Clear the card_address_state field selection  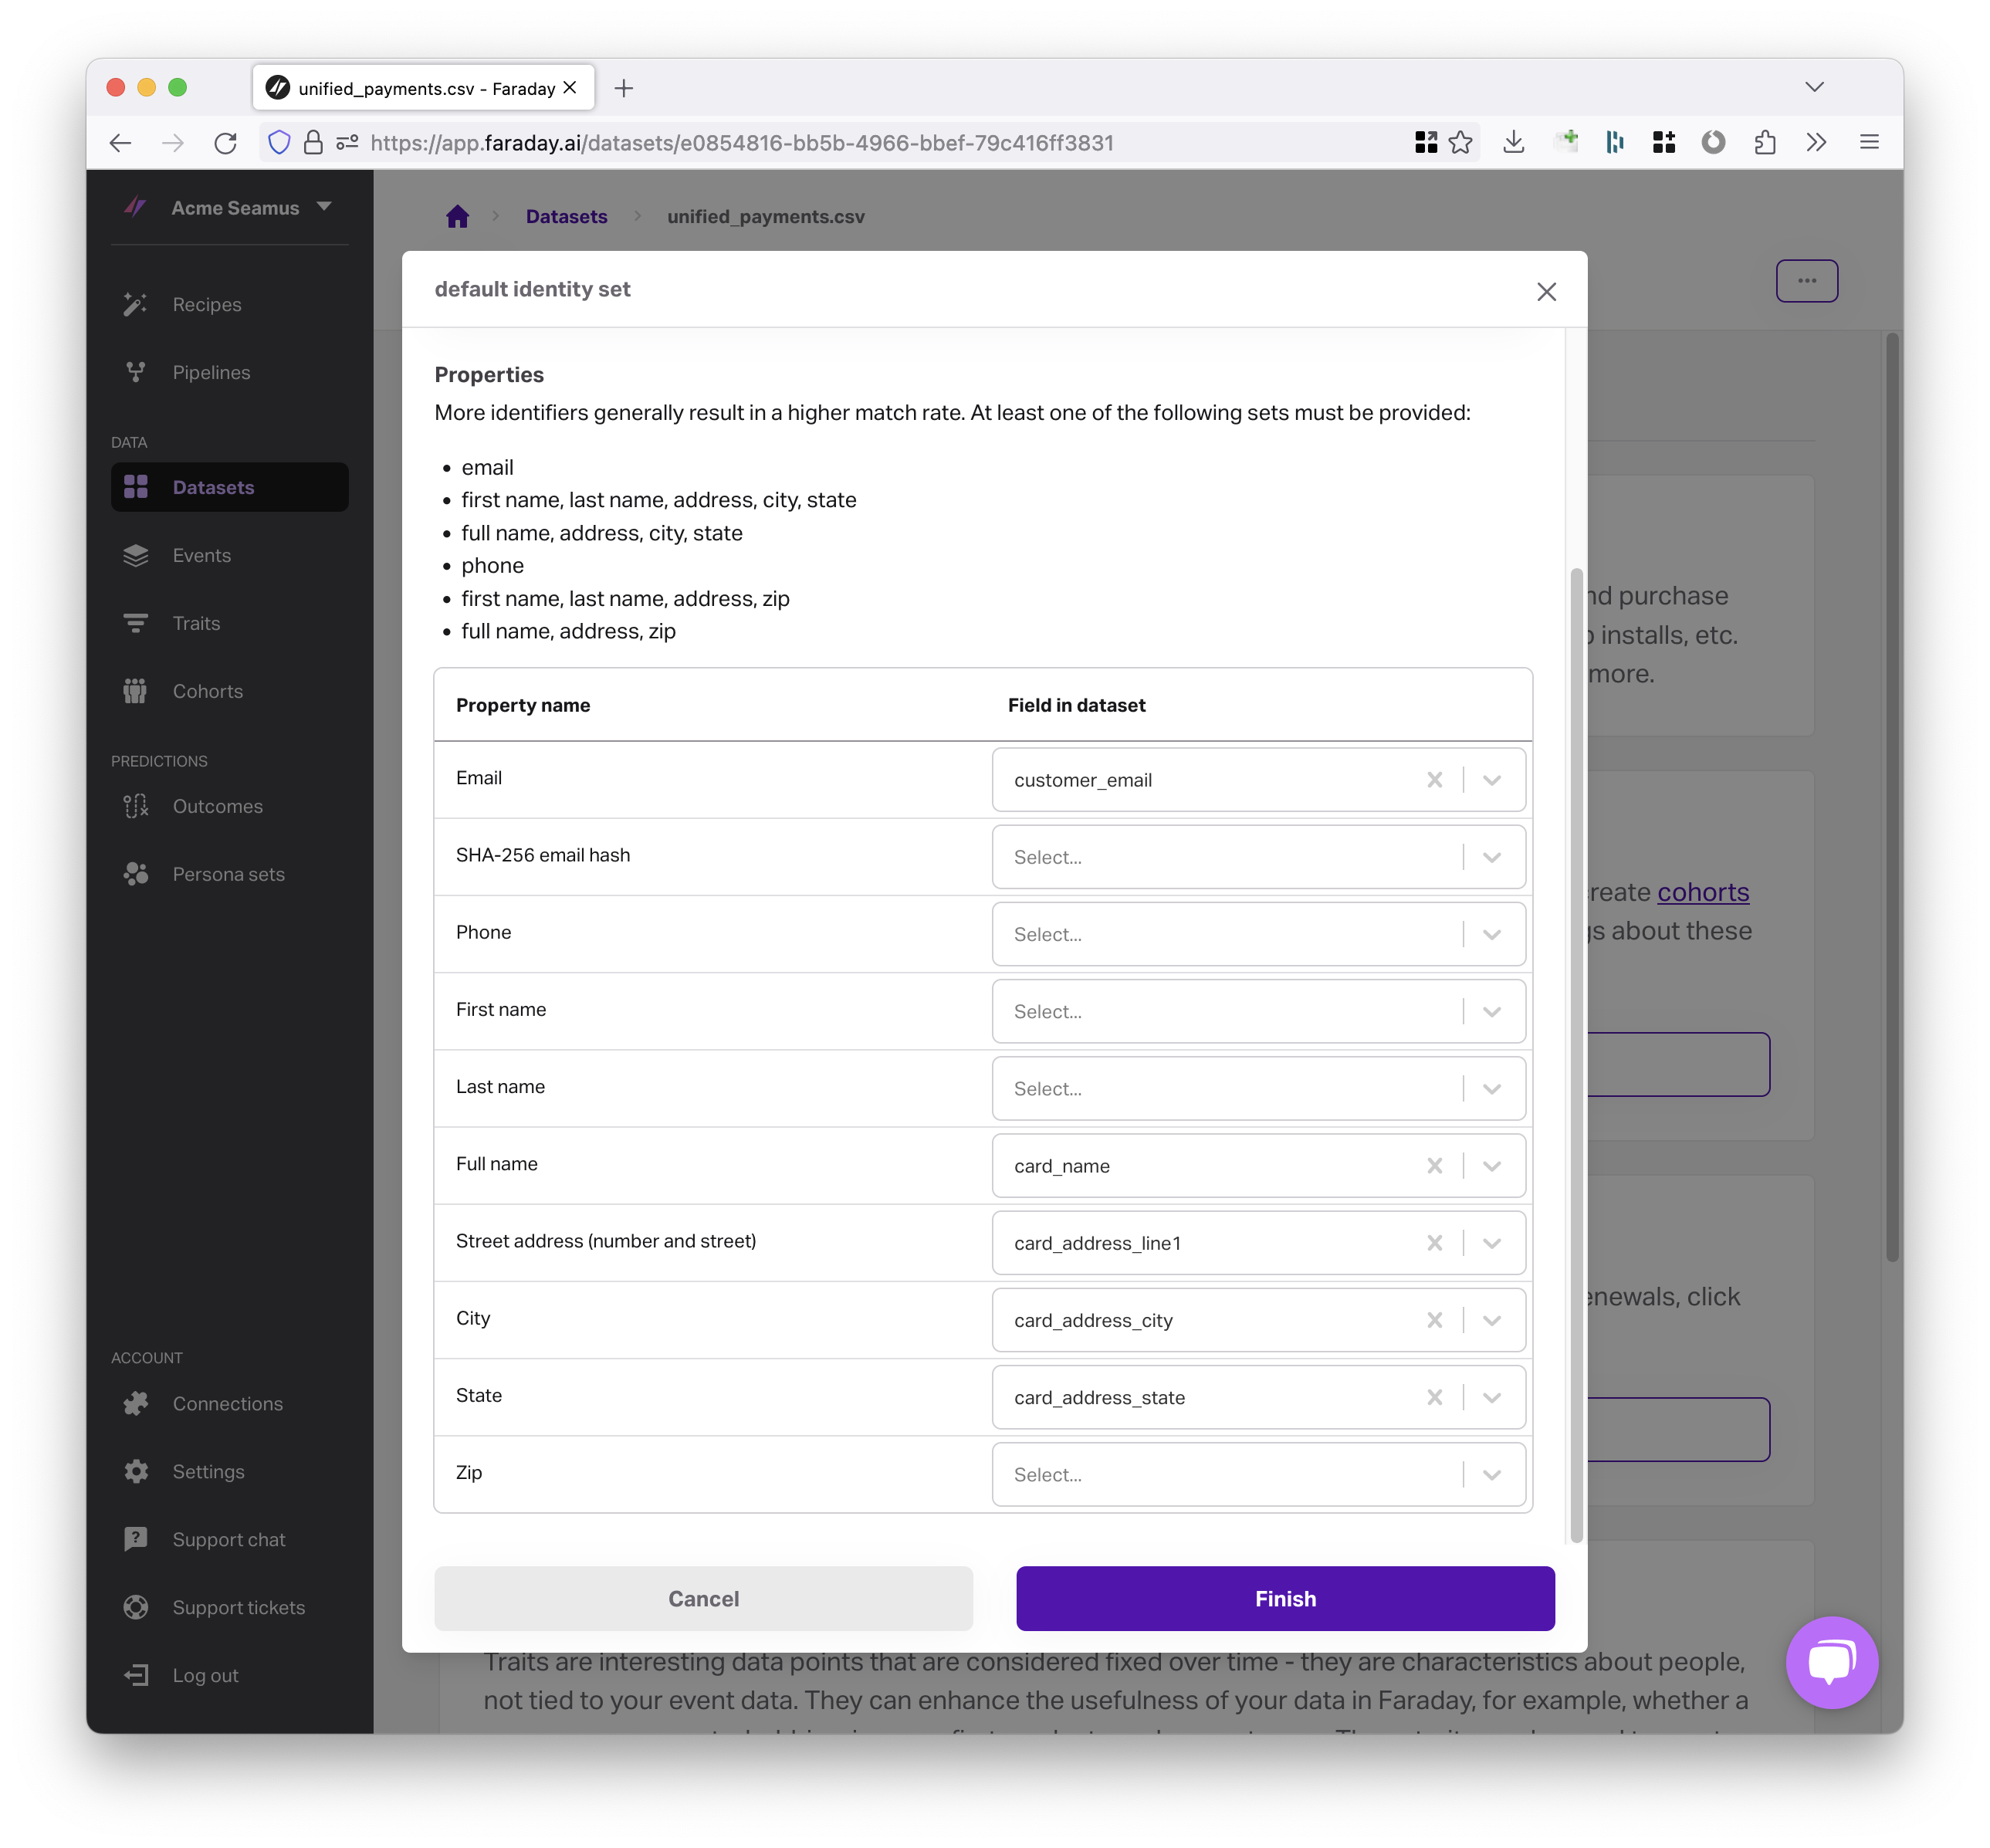1434,1396
